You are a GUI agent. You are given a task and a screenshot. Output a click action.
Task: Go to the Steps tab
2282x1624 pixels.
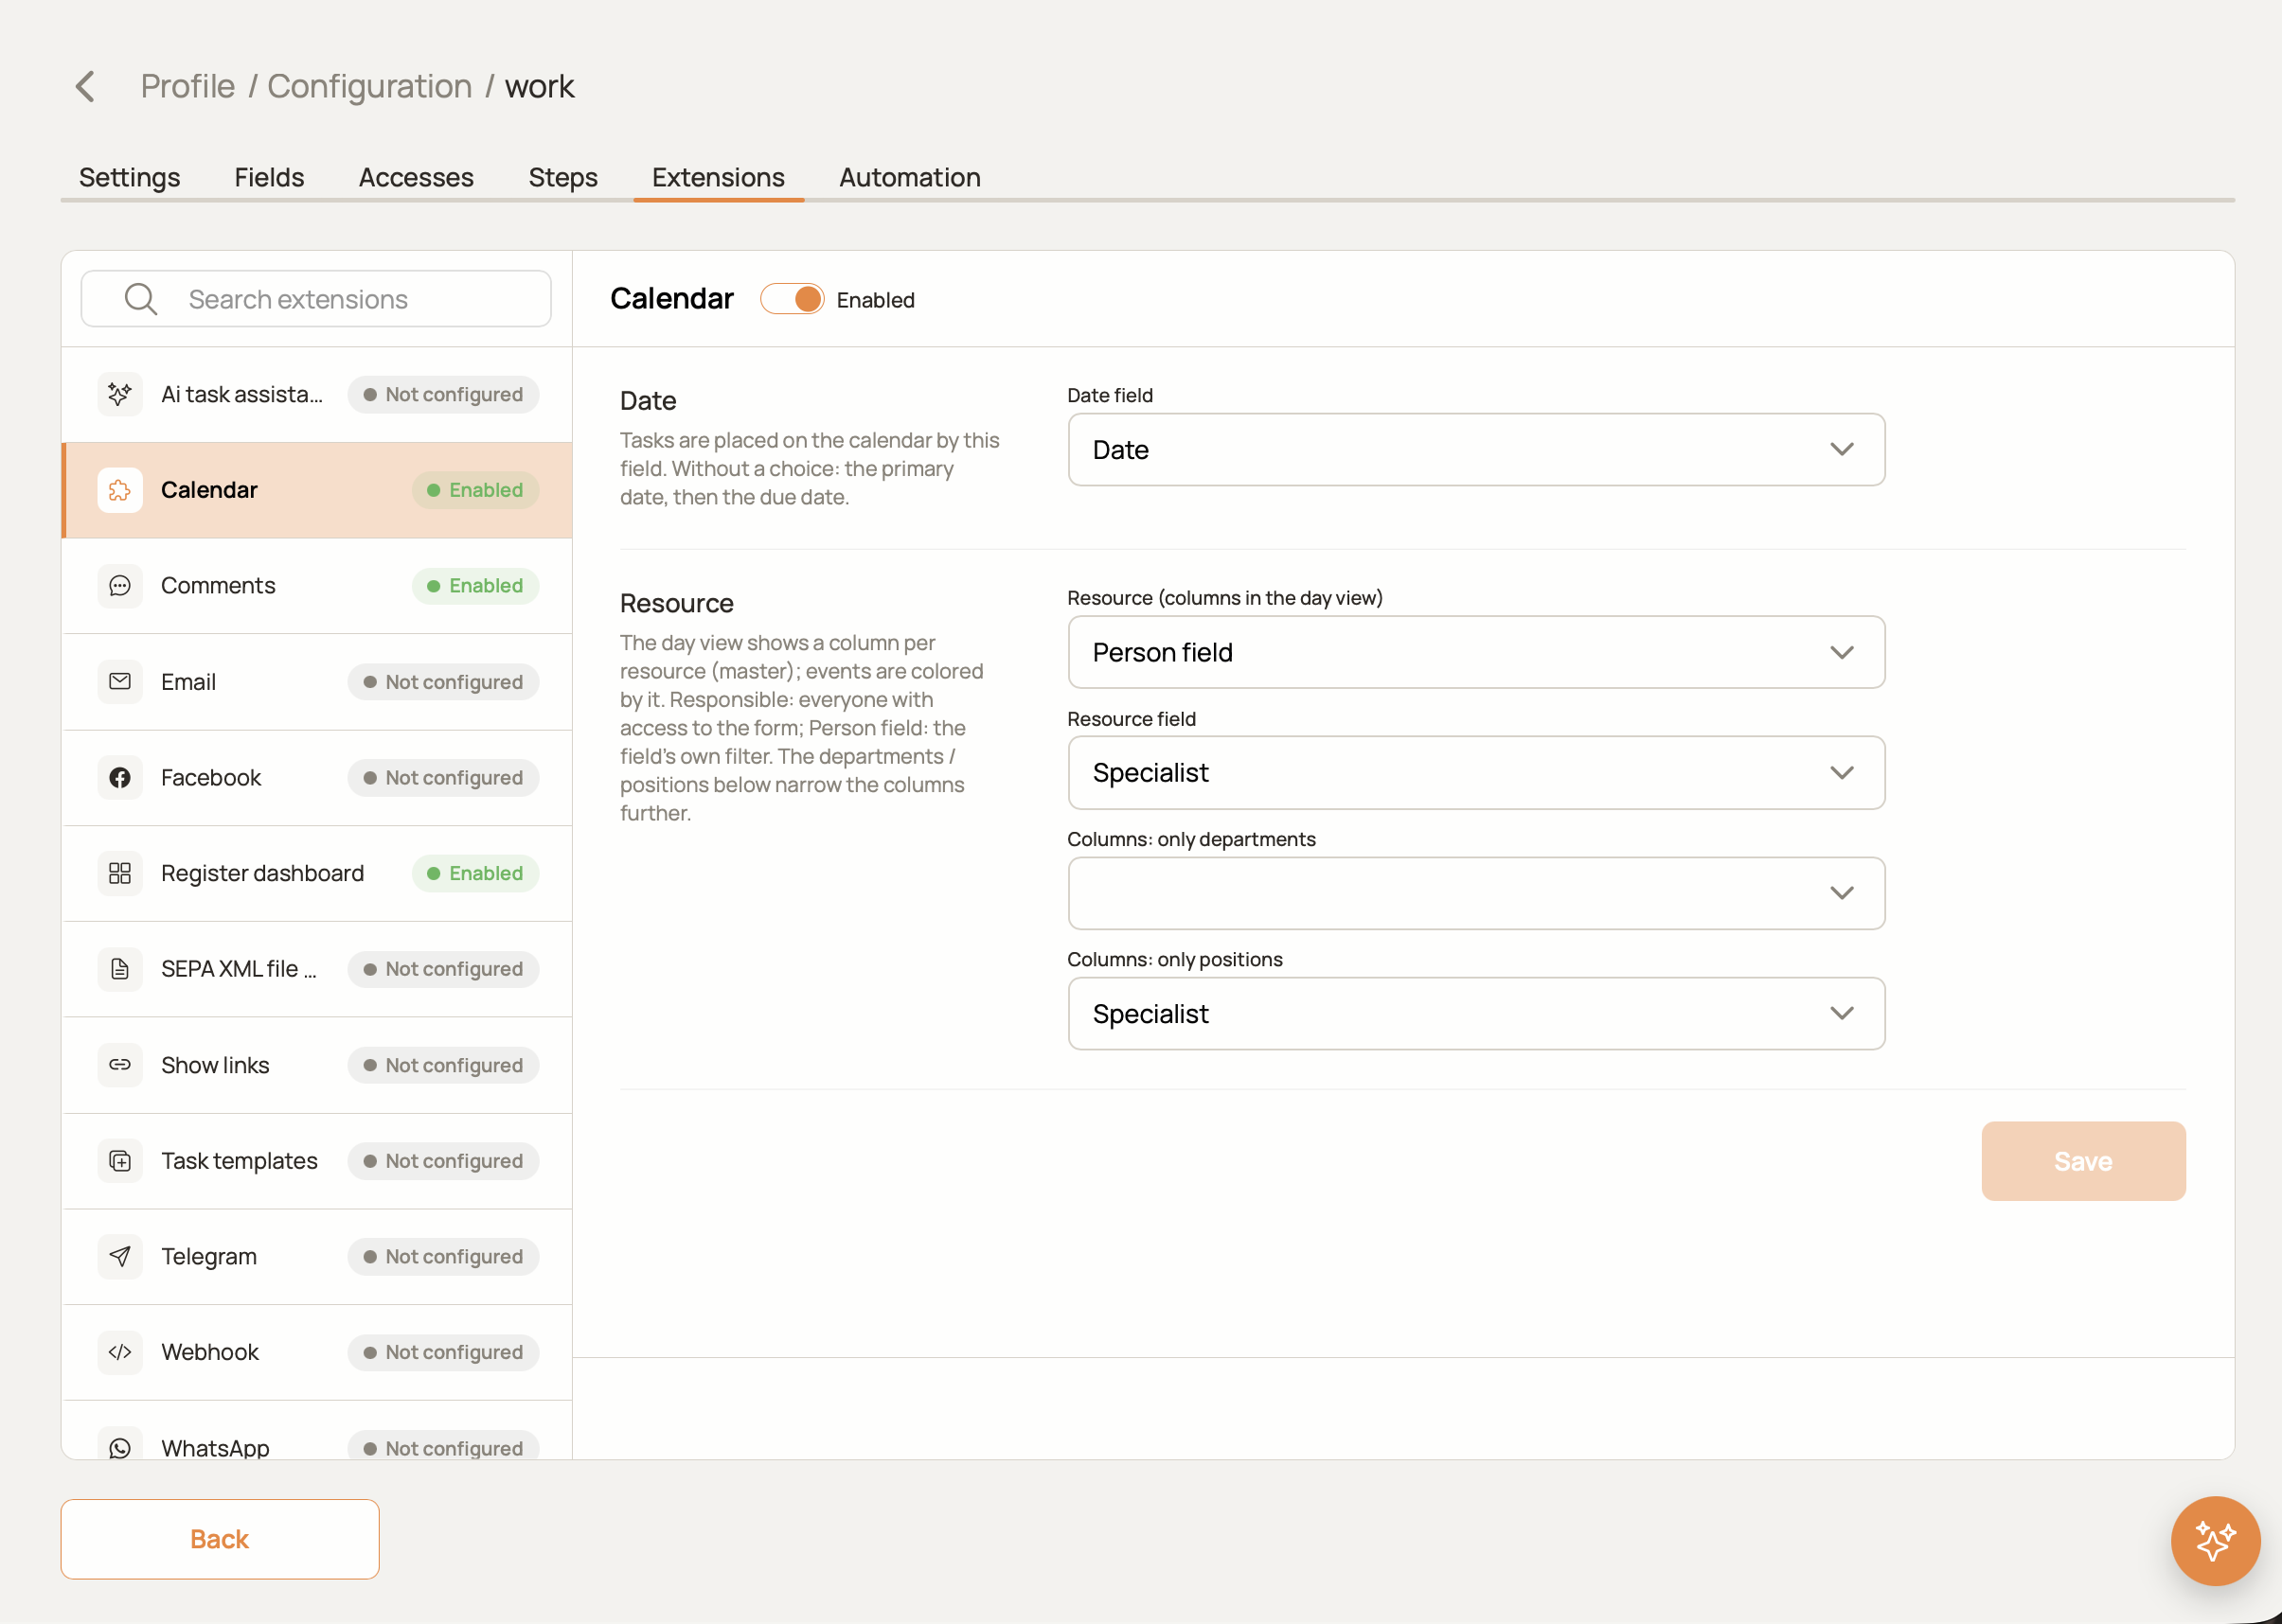(x=563, y=177)
